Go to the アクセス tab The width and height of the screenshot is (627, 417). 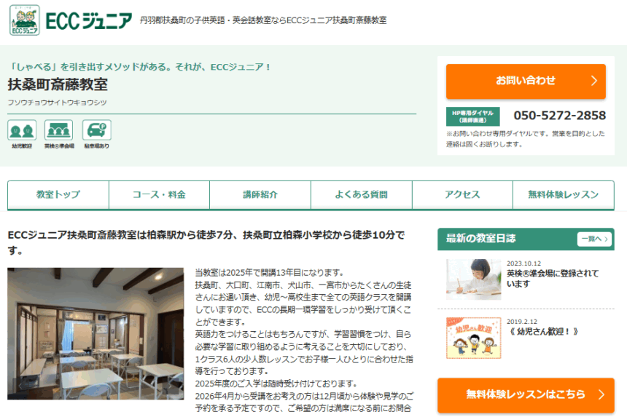tap(462, 195)
